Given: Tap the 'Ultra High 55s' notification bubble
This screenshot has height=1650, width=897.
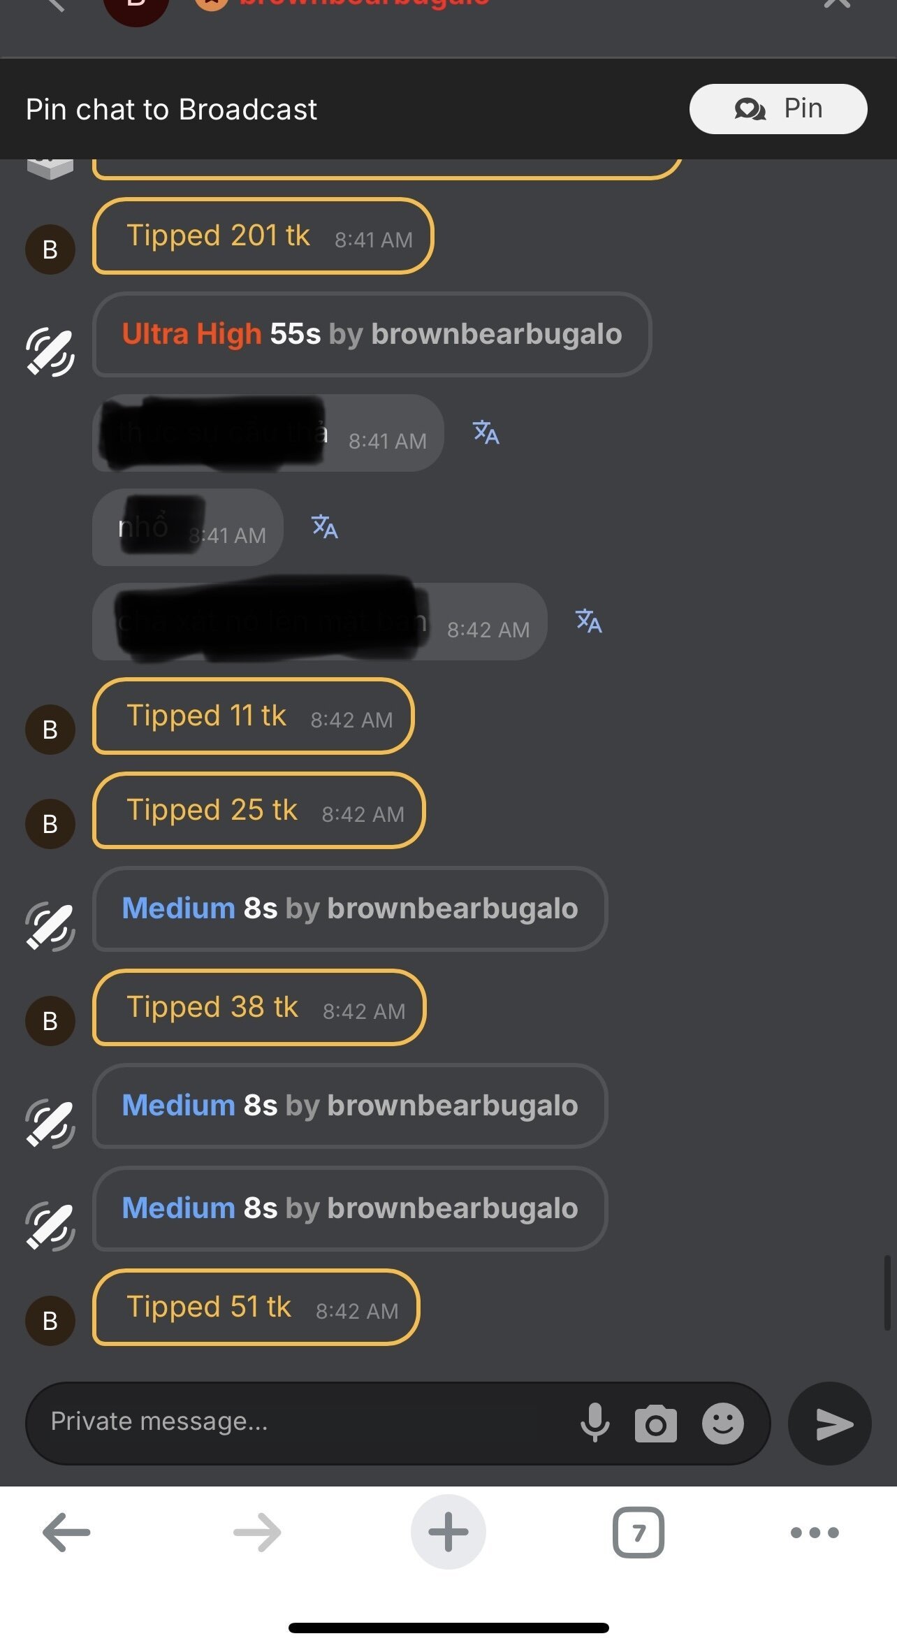Looking at the screenshot, I should click(372, 334).
